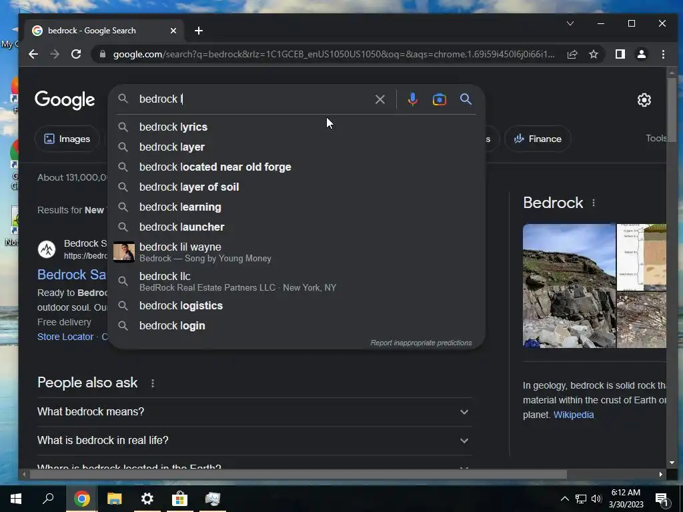
Task: Click Chrome icon in taskbar
Action: pyautogui.click(x=81, y=499)
